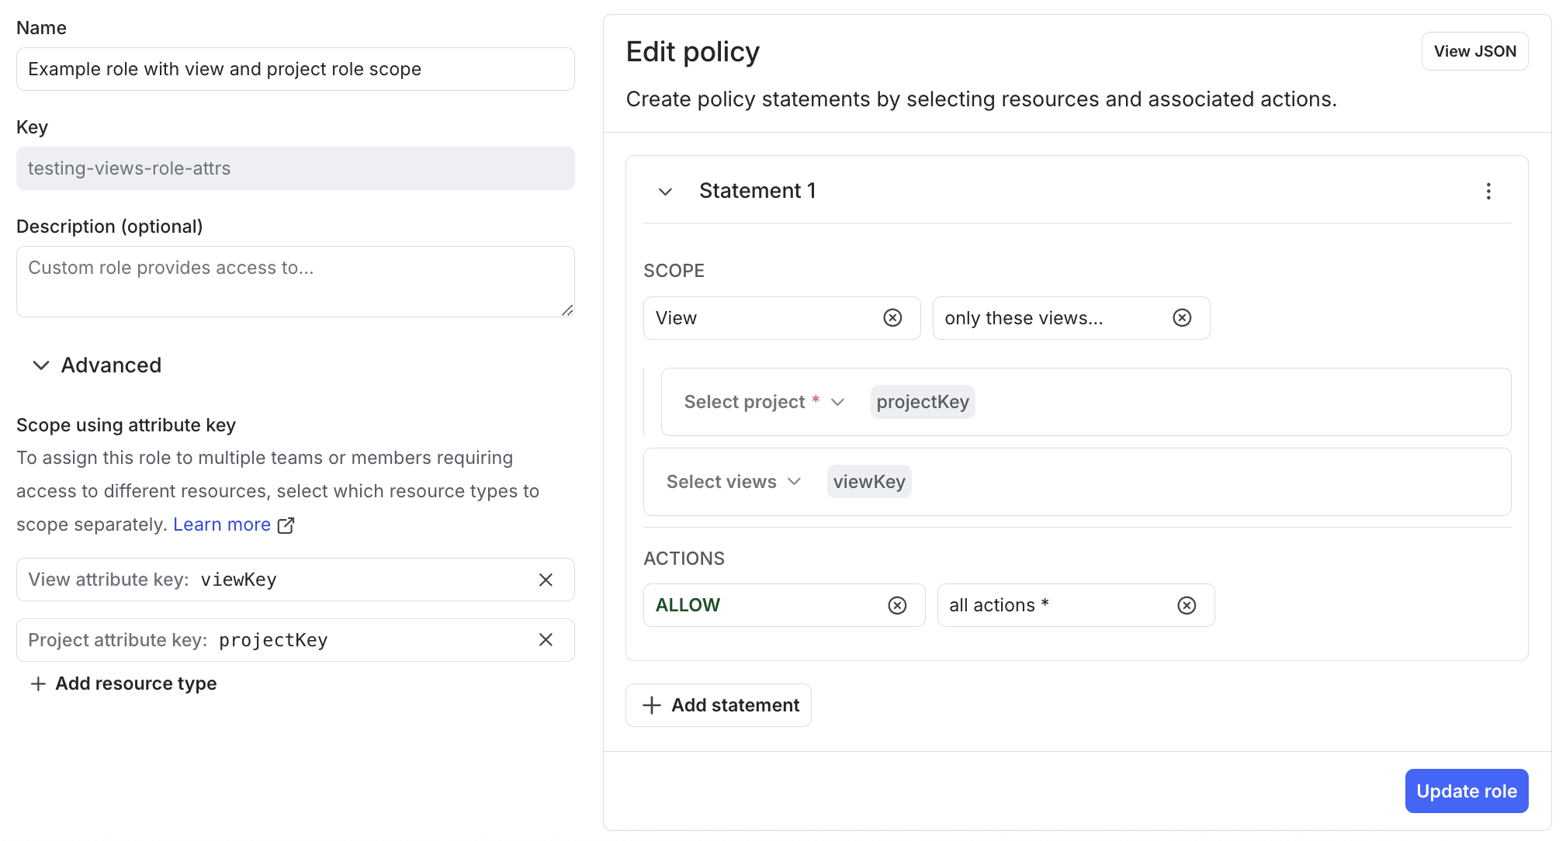1566x841 pixels.
Task: Remove the View scope from Statement 1
Action: pos(892,318)
